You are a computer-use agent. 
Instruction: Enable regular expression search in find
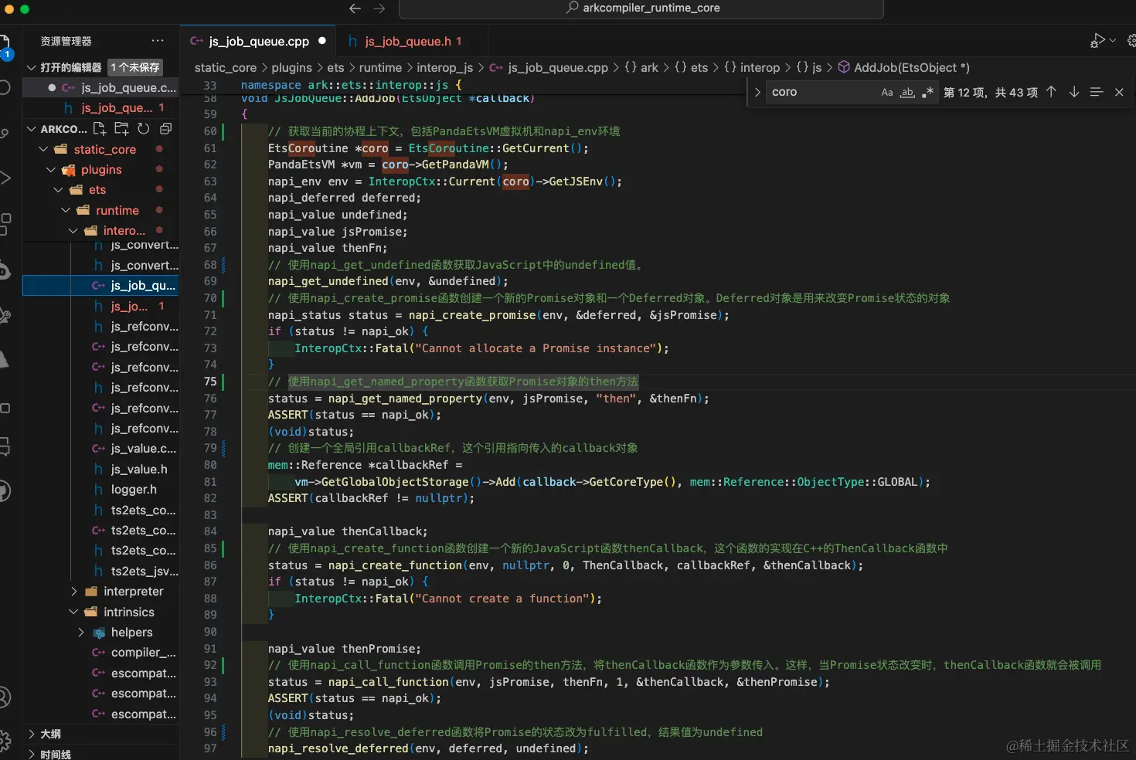(927, 92)
